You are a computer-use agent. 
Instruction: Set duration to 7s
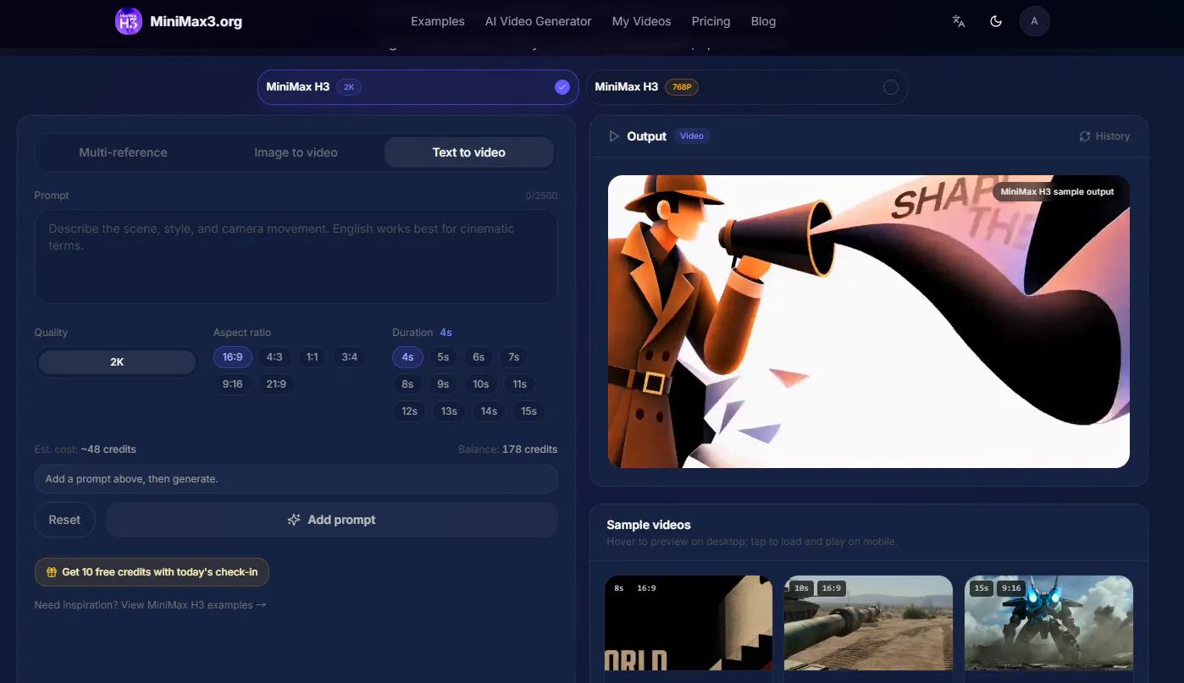[513, 357]
